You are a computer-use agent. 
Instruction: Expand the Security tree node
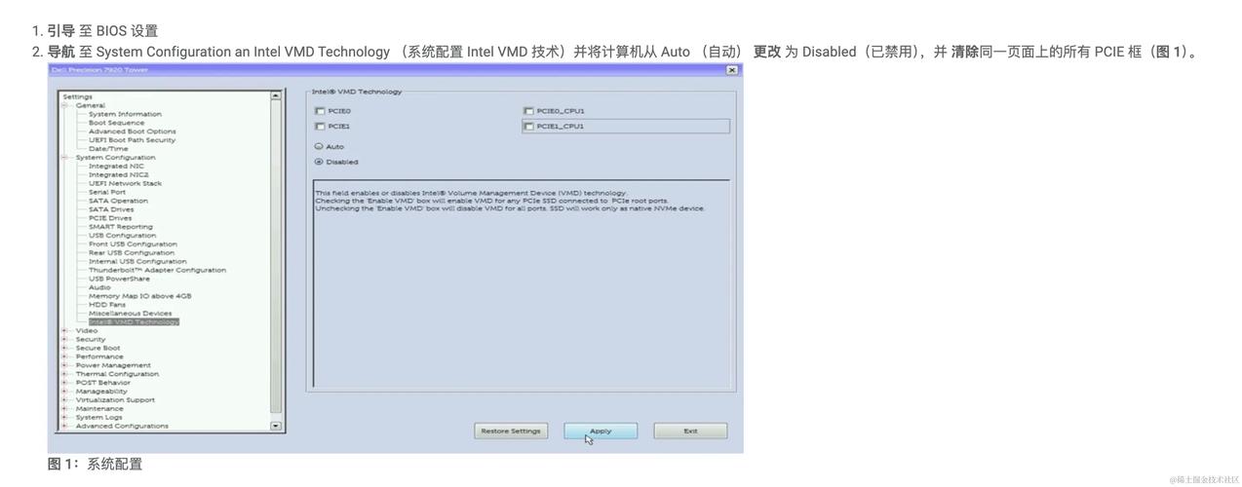(x=65, y=340)
